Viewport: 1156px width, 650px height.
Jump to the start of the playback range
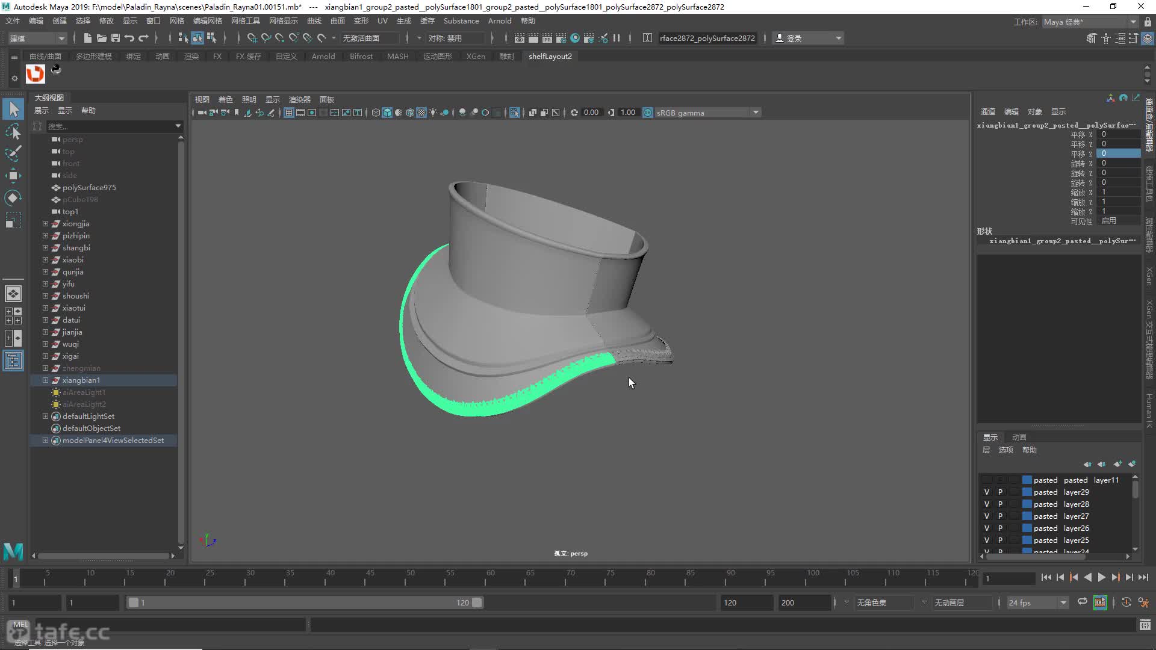coord(1046,577)
